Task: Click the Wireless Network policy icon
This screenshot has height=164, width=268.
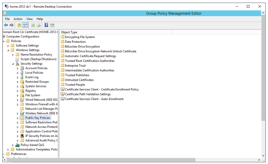Action: pyautogui.click(x=22, y=113)
